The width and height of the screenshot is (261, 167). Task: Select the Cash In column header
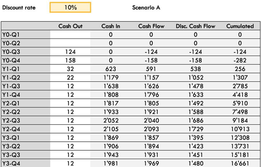pyautogui.click(x=111, y=26)
